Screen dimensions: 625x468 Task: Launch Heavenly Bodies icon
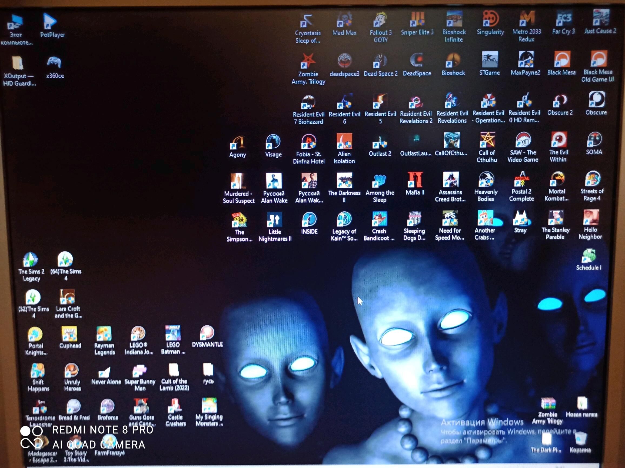coord(486,179)
